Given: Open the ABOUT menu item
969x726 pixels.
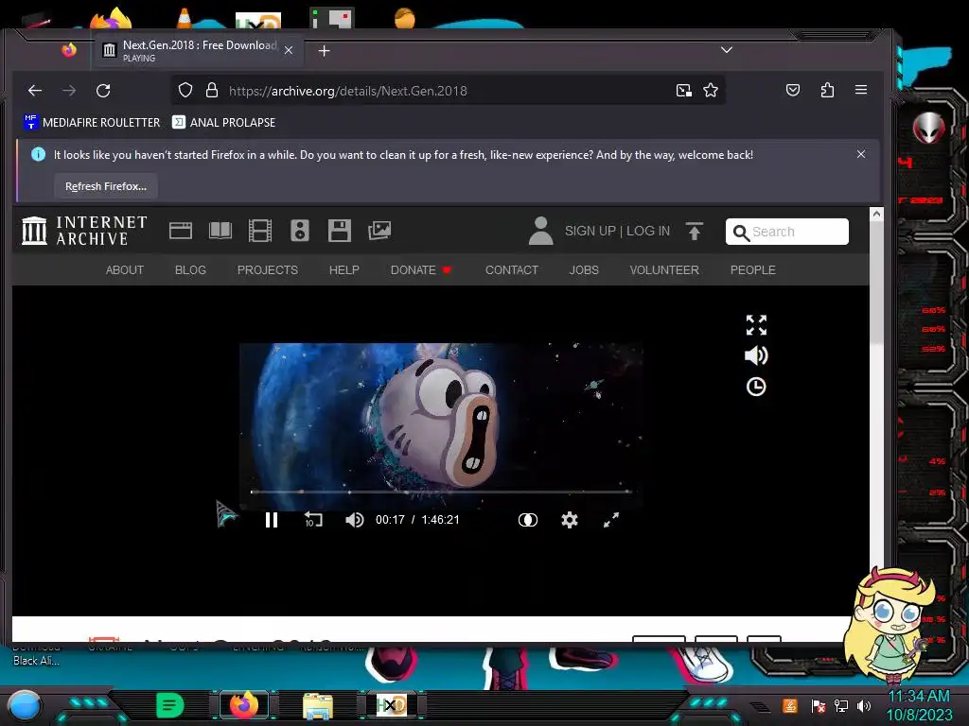Looking at the screenshot, I should pos(124,269).
